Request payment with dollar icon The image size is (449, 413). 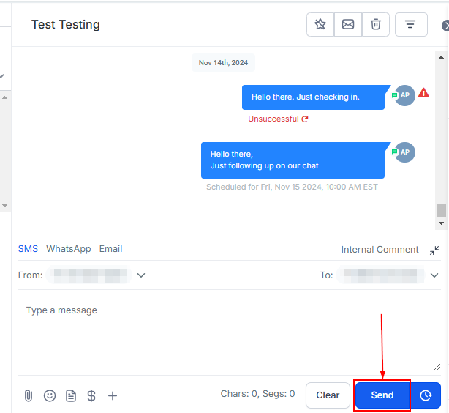pos(91,395)
